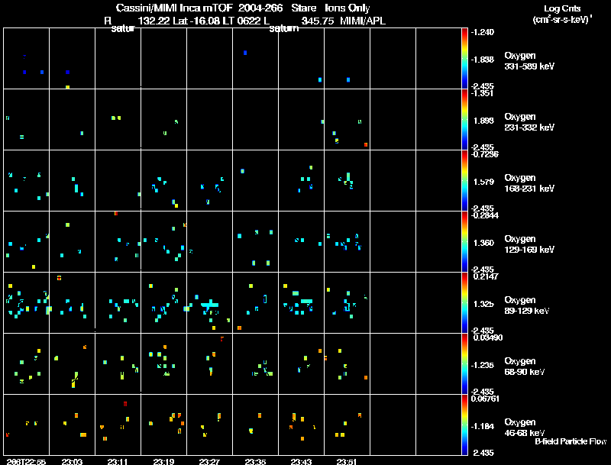Viewport: 611px width, 465px height.
Task: Click the '0.03490' colorbar value
Action: [488, 337]
